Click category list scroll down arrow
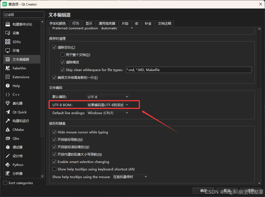The height and width of the screenshot is (197, 265). click(x=43, y=176)
